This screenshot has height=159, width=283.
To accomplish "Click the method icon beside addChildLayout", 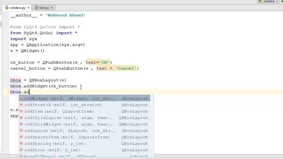I will click(21, 118).
